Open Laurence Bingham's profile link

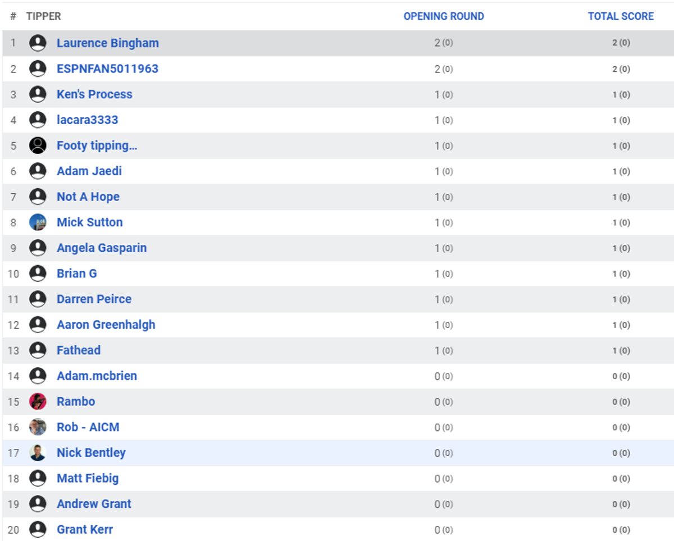[x=108, y=43]
